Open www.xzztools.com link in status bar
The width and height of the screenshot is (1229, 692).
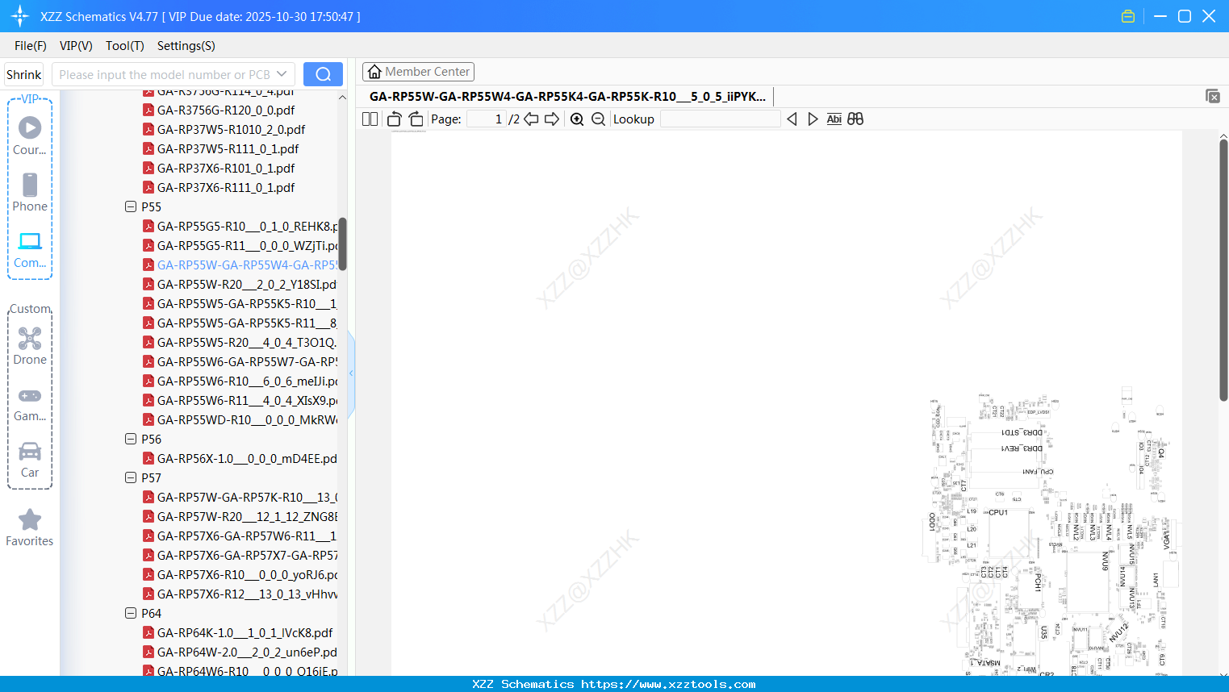click(x=668, y=684)
